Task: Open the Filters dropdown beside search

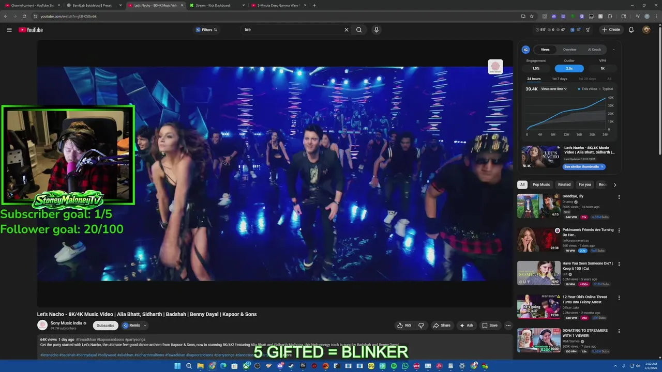Action: (207, 30)
